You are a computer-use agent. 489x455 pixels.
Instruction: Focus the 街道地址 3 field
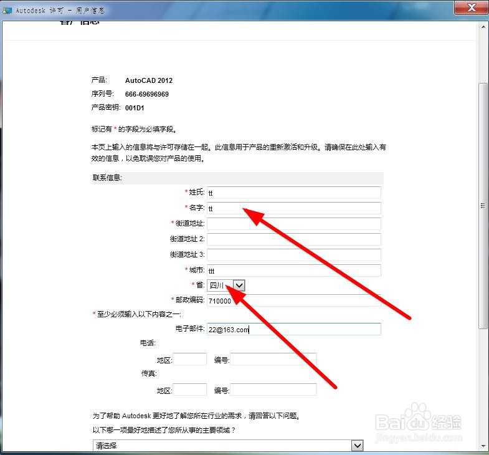pos(294,255)
